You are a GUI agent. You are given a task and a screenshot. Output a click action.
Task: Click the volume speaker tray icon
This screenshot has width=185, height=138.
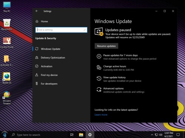161,135
